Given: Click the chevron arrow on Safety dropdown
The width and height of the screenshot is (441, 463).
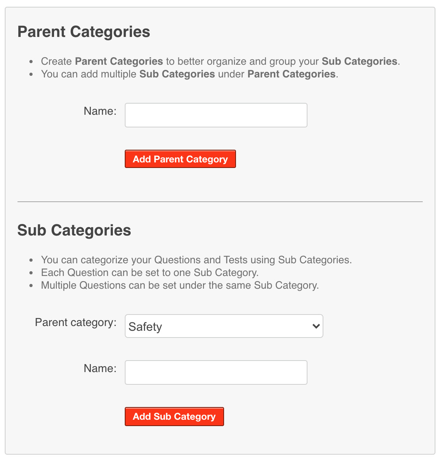Looking at the screenshot, I should 316,326.
